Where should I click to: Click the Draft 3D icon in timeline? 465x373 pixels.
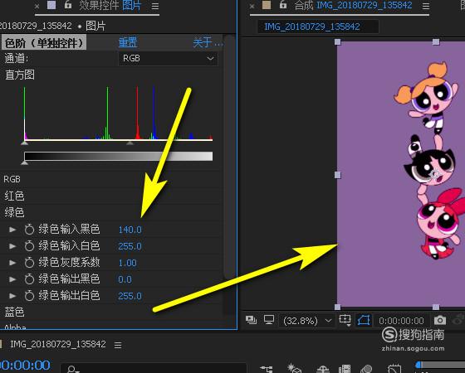[x=294, y=368]
